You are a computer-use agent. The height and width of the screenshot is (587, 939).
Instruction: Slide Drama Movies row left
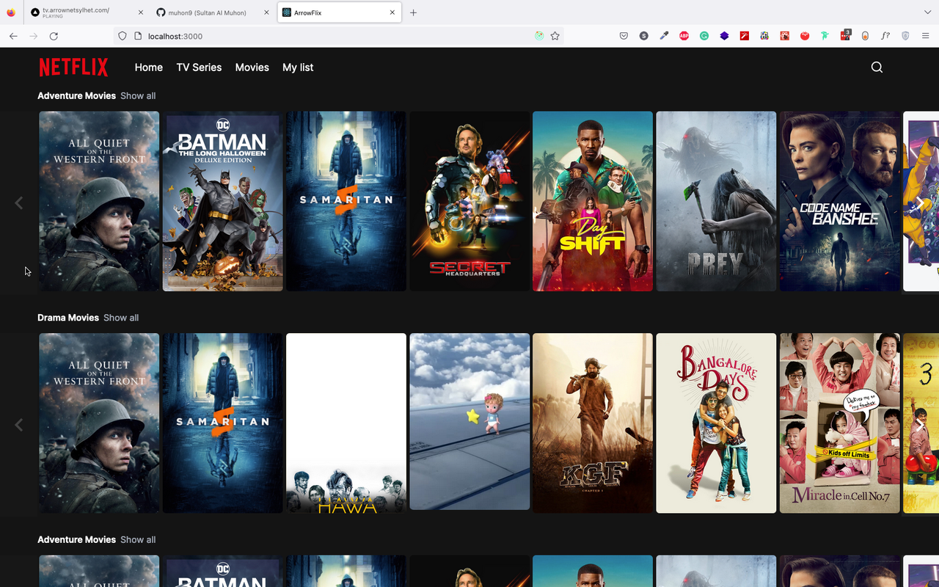tap(19, 425)
